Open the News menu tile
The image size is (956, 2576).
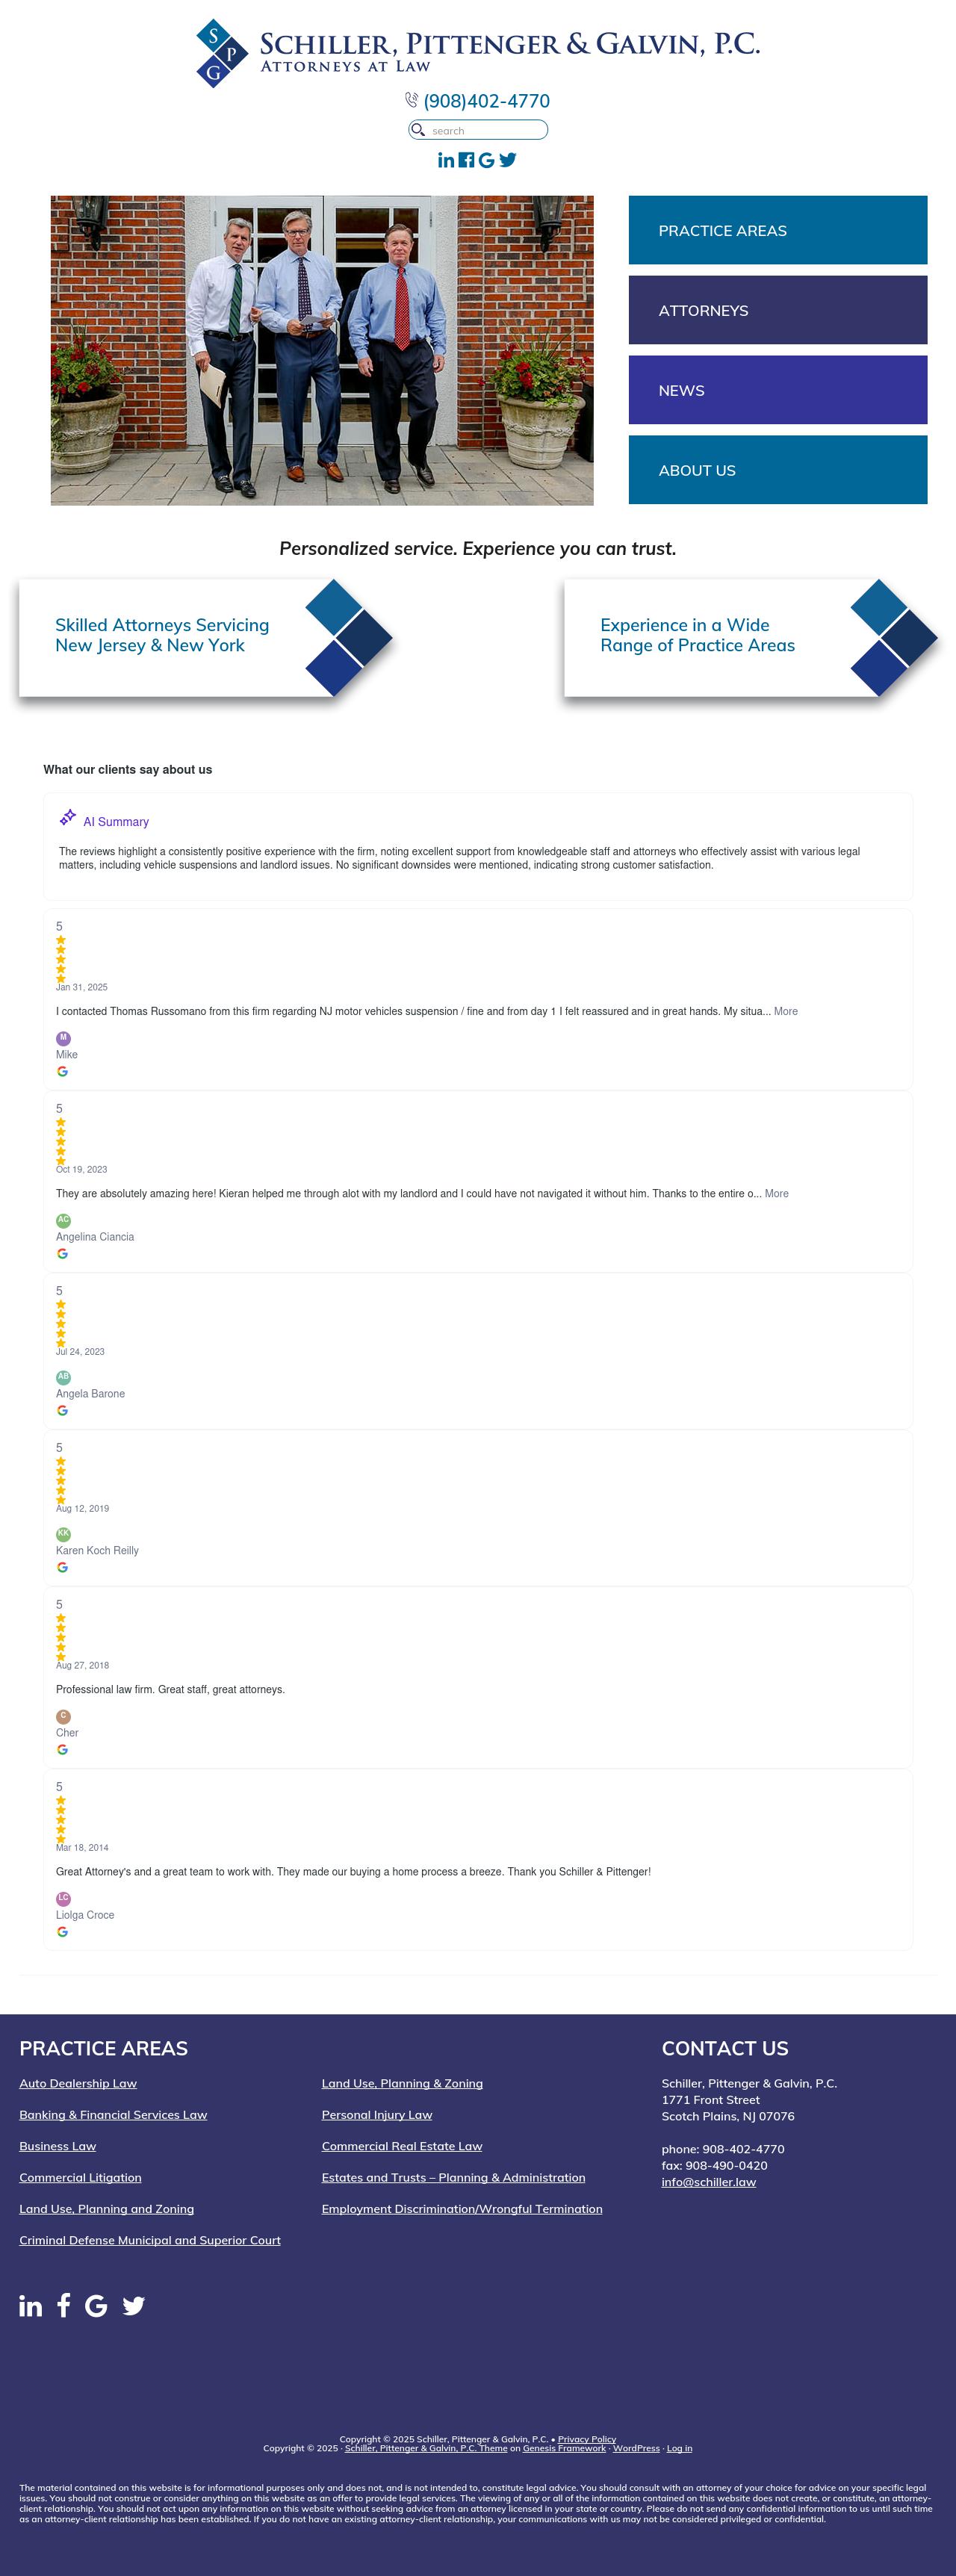coord(778,390)
